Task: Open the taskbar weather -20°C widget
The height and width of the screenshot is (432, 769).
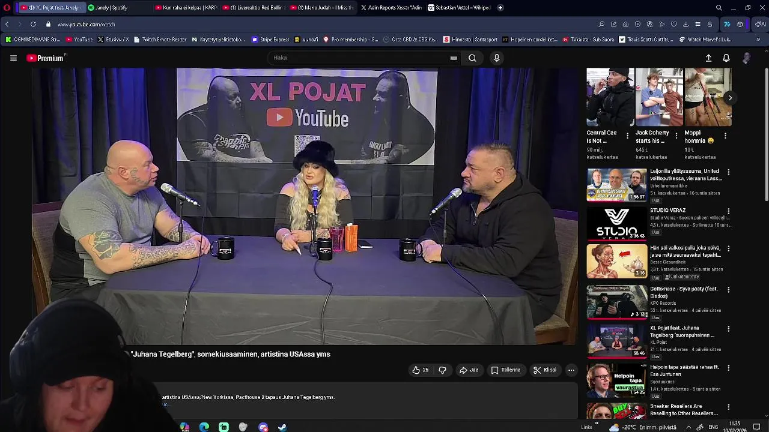Action: pos(642,427)
